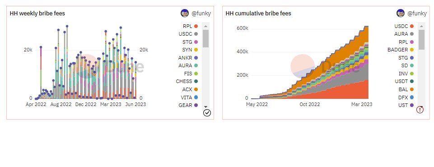Toggle BADGER series in cumulative legend
Viewport: 434px width, 167px height.
click(401, 50)
